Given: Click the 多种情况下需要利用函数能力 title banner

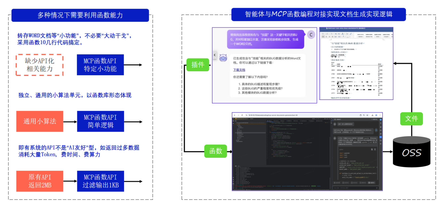Looking at the screenshot, I should (80, 15).
